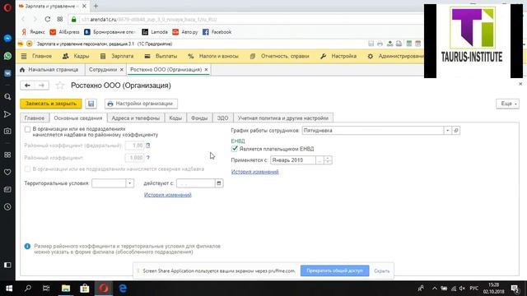
Task: Open bookmarks heart icon in sidebar
Action: pos(7,172)
